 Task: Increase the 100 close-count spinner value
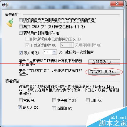coord(54,51)
